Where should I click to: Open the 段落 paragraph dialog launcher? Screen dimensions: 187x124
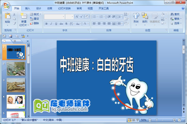click(x=128, y=30)
